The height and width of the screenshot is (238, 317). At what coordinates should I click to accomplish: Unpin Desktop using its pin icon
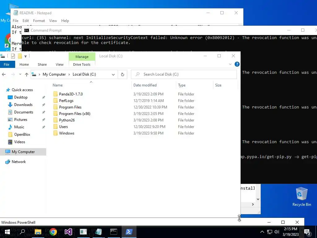click(43, 97)
